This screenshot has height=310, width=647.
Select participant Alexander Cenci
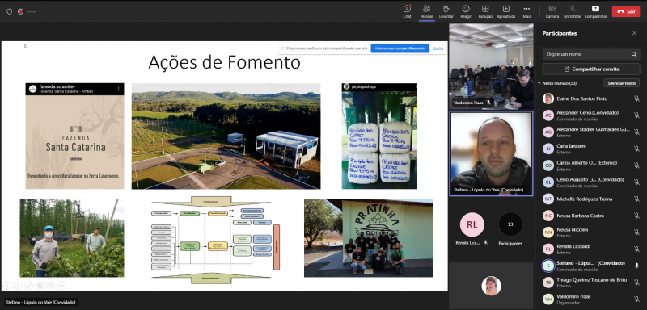point(591,115)
